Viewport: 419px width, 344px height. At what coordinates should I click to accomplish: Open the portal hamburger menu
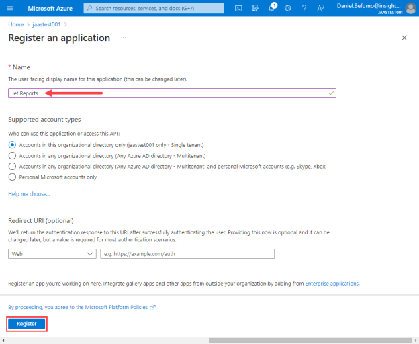(x=10, y=8)
